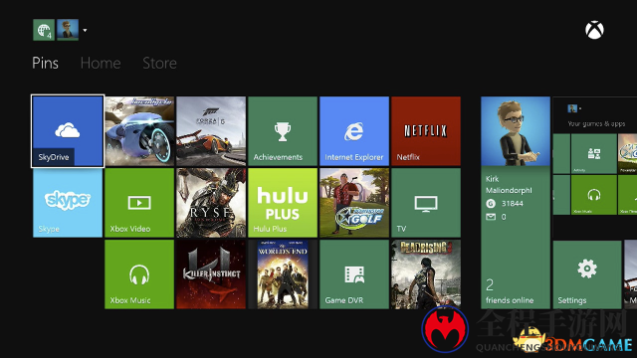Open the messages envelope icon
637x358 pixels.
pyautogui.click(x=491, y=217)
